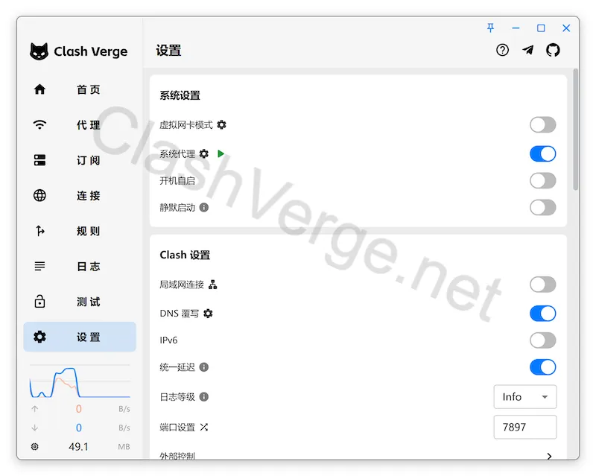Click the settings vertical scrollbar
The width and height of the screenshot is (596, 476).
coord(576,130)
